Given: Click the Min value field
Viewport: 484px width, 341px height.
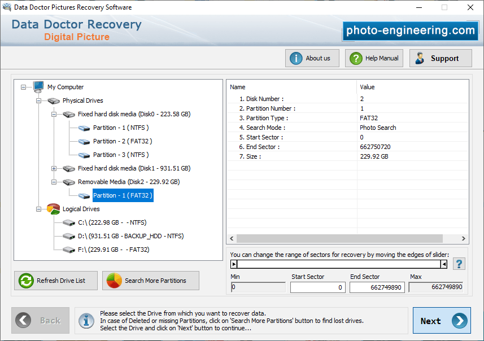Looking at the screenshot, I should coord(258,287).
